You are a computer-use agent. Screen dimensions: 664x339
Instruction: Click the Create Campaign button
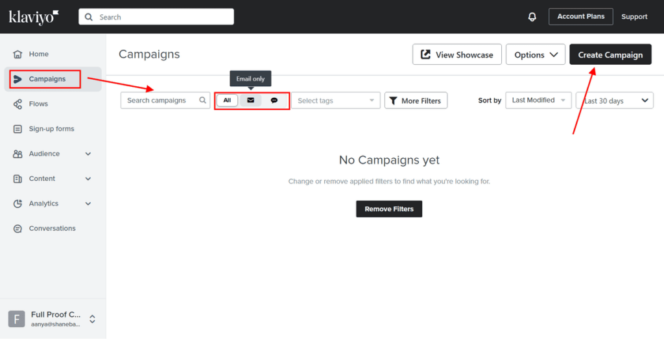610,54
